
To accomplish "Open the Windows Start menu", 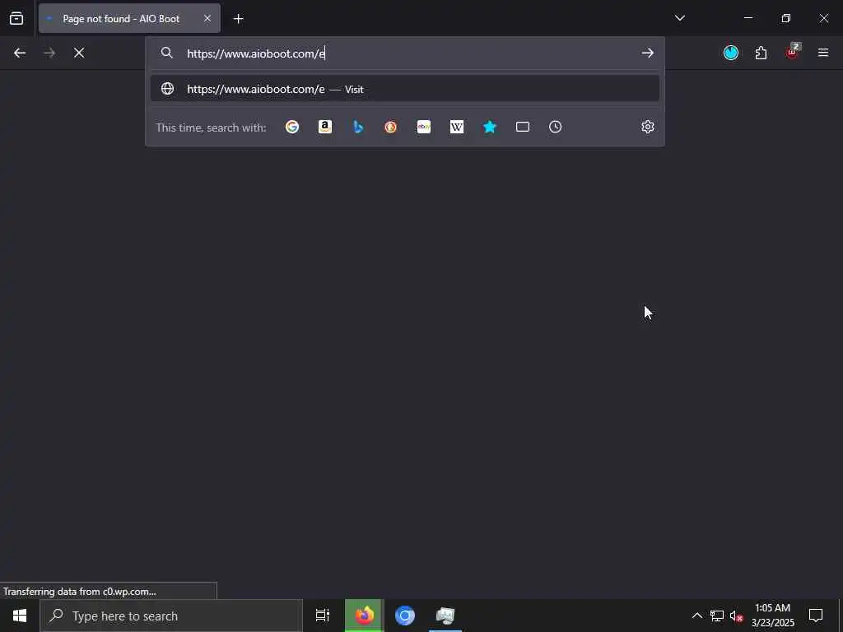I will click(x=20, y=616).
